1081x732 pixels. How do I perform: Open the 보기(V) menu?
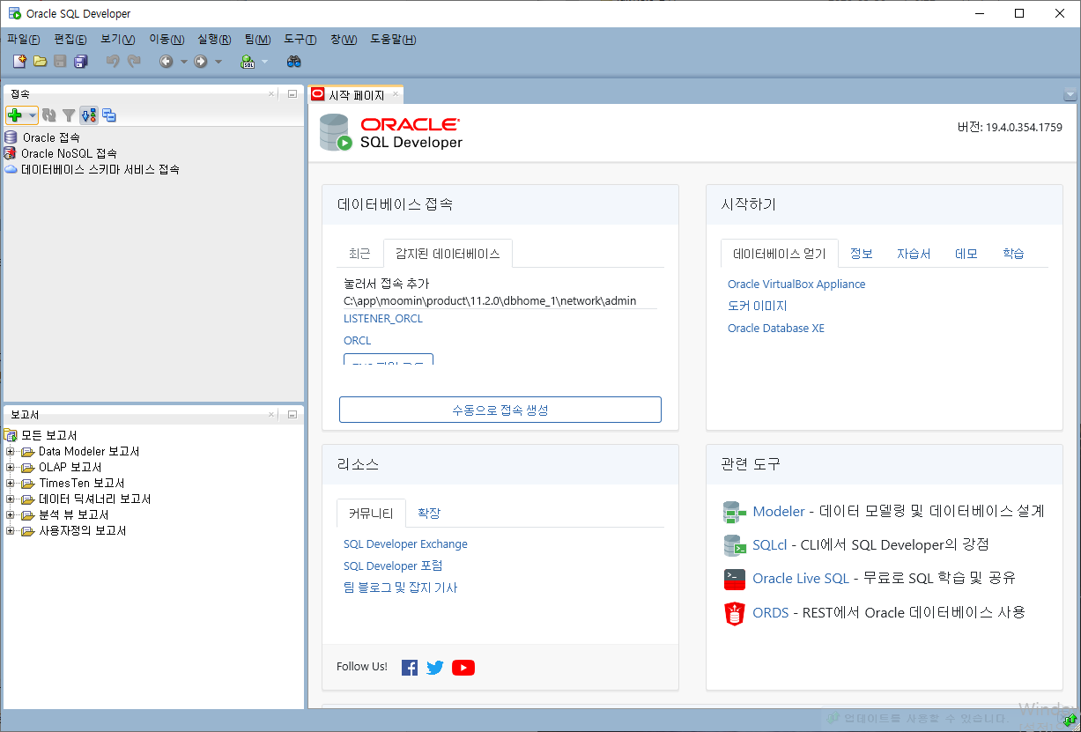coord(118,39)
